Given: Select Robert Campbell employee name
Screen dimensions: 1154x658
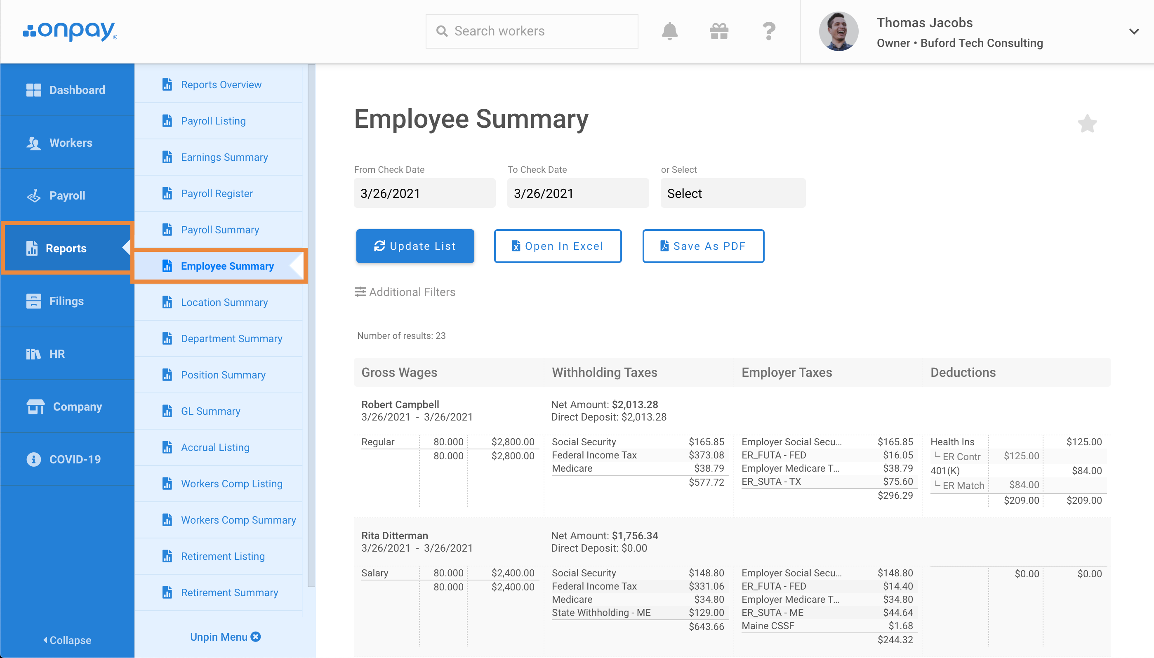Looking at the screenshot, I should coord(400,404).
